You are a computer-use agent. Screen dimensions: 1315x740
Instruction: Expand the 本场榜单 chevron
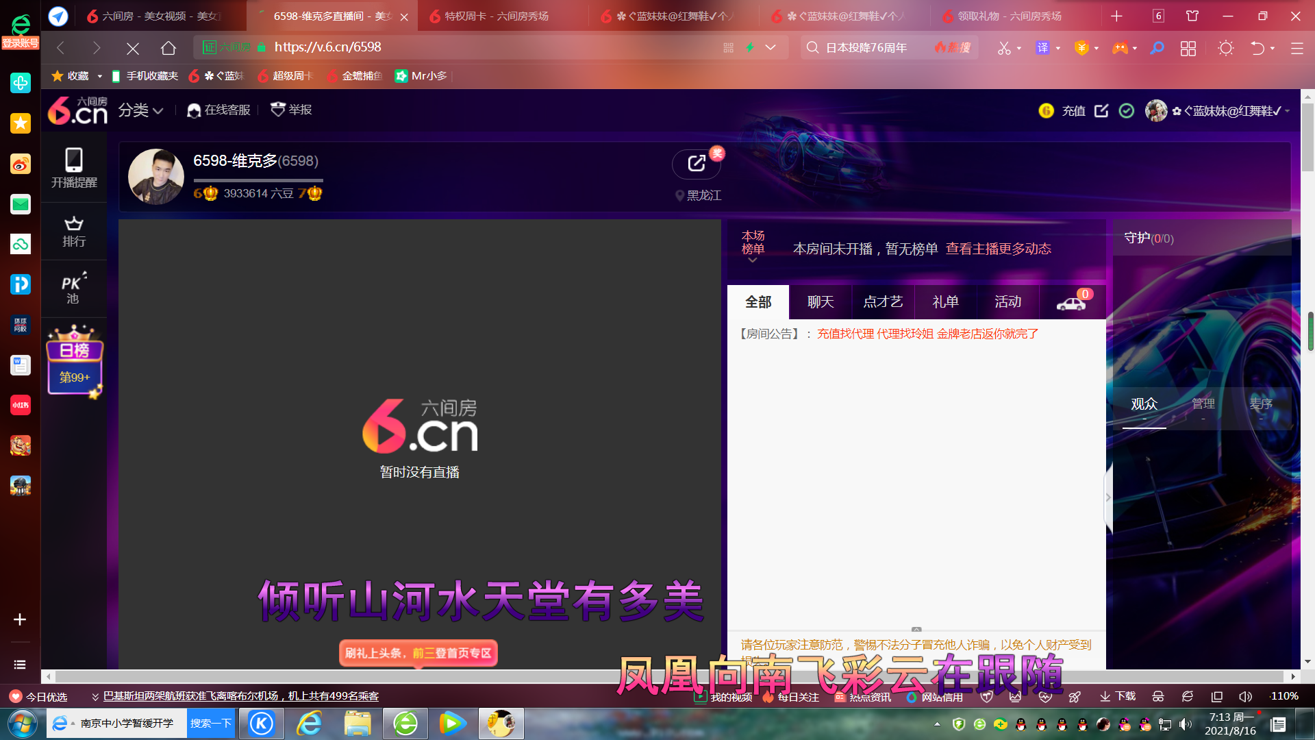point(753,260)
